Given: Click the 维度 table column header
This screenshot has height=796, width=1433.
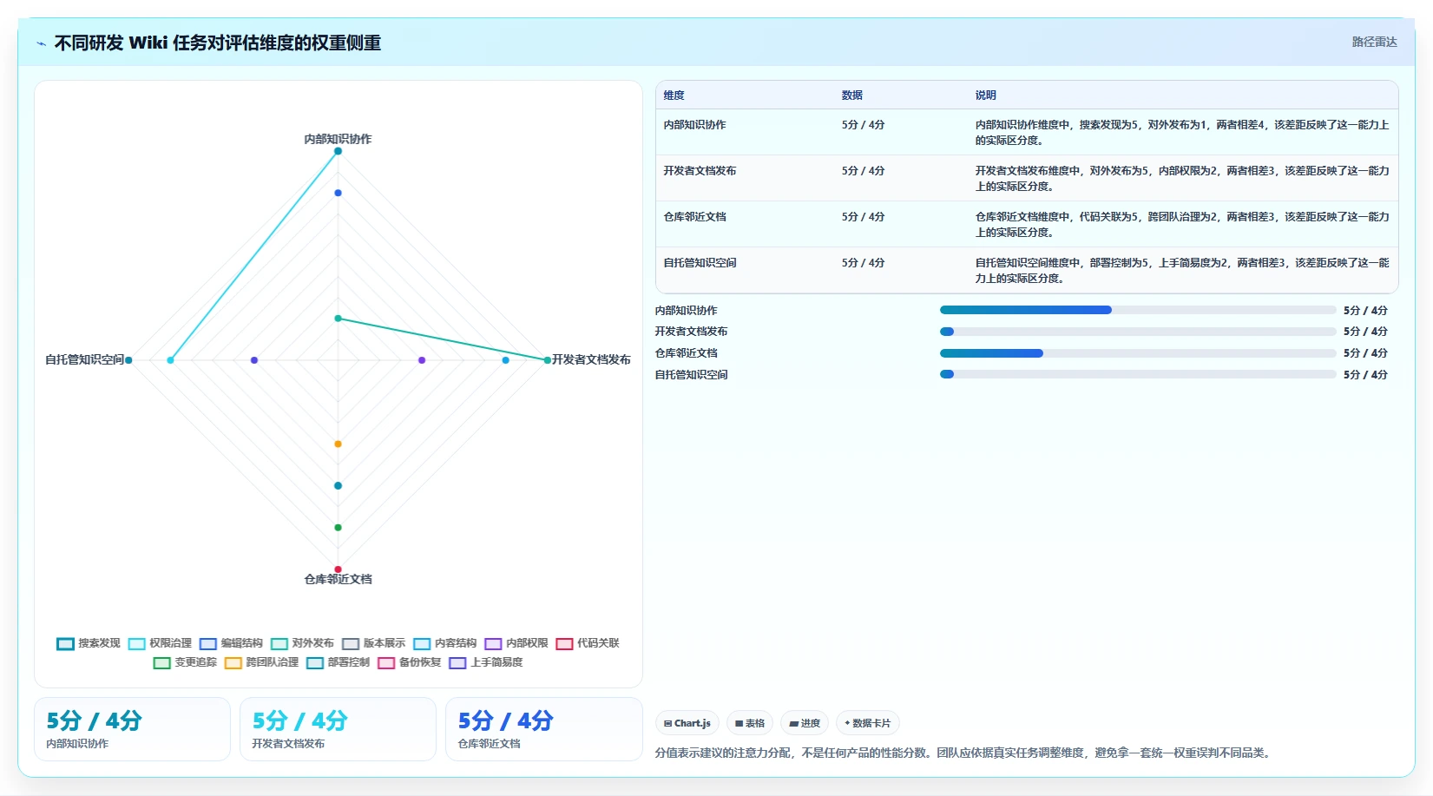Looking at the screenshot, I should pos(674,95).
